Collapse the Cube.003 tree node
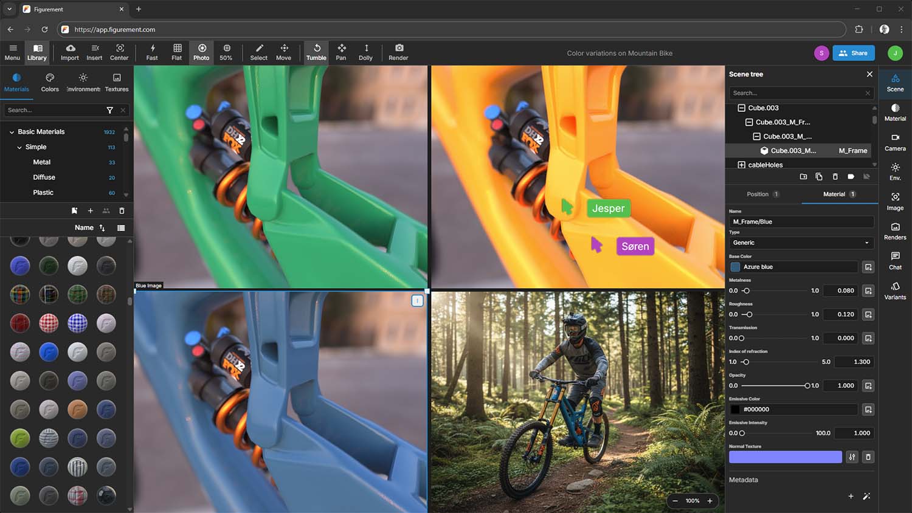 741,108
